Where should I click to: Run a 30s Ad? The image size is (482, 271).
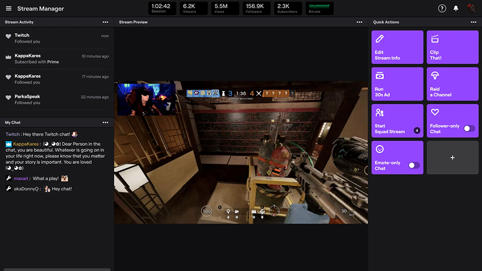coord(397,84)
